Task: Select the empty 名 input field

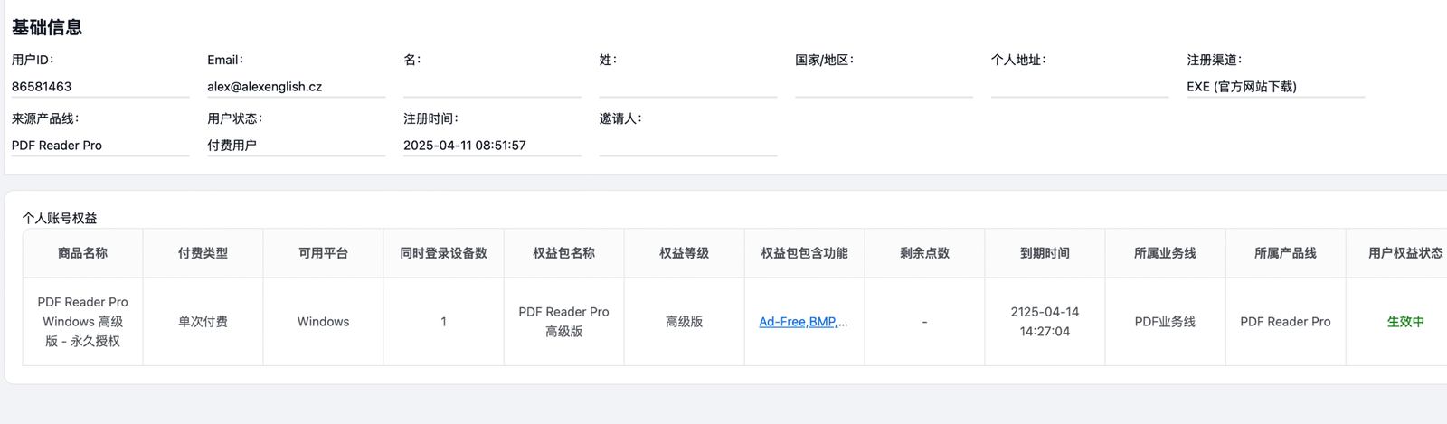Action: (492, 87)
